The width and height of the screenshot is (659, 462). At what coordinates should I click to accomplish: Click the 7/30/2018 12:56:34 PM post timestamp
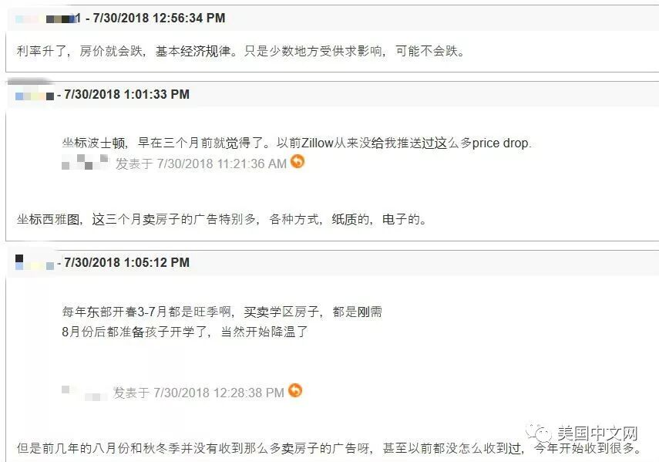pos(159,18)
